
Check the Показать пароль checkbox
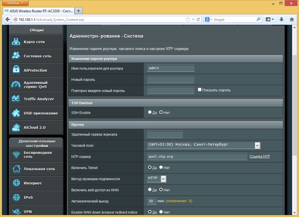point(200,90)
